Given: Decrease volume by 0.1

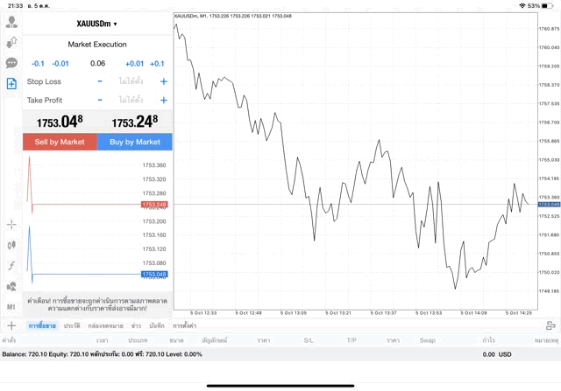Looking at the screenshot, I should pos(38,64).
